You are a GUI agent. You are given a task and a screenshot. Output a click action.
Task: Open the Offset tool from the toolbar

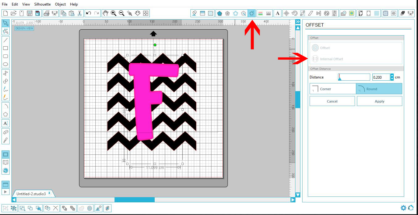252,13
